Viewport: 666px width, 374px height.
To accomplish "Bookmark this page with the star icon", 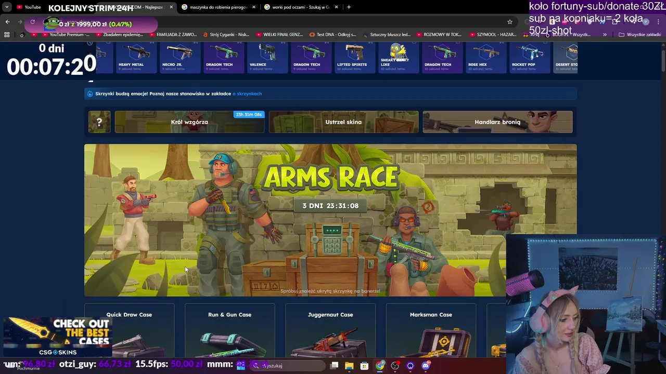I will click(510, 22).
